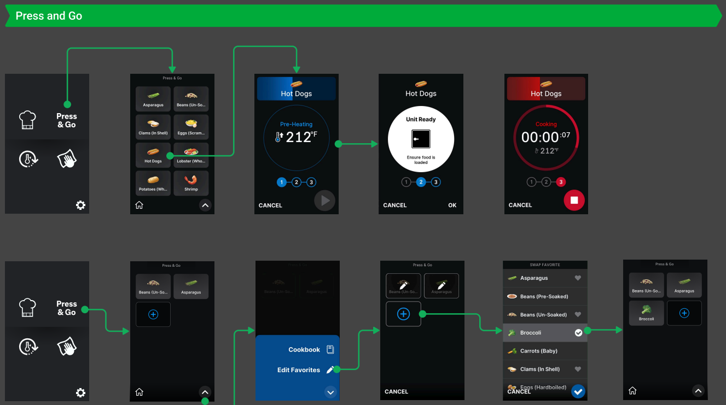Toggle the heart next to Asparagus

click(578, 278)
